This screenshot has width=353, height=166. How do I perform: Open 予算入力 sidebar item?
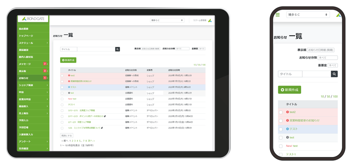coord(33,120)
